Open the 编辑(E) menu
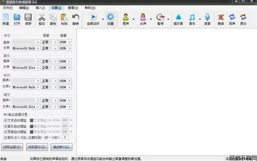Viewport: 257px width, 161px height. 24,8
